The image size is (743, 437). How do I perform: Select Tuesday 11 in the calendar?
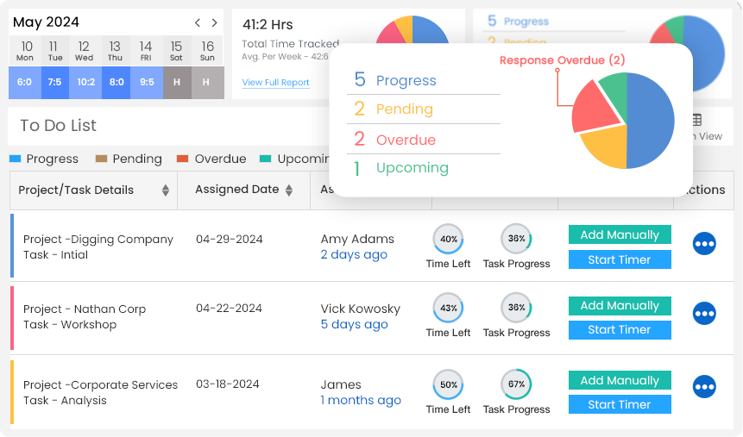point(55,51)
